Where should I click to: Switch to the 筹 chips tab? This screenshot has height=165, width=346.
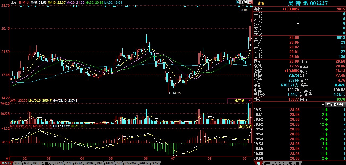coord(283,163)
